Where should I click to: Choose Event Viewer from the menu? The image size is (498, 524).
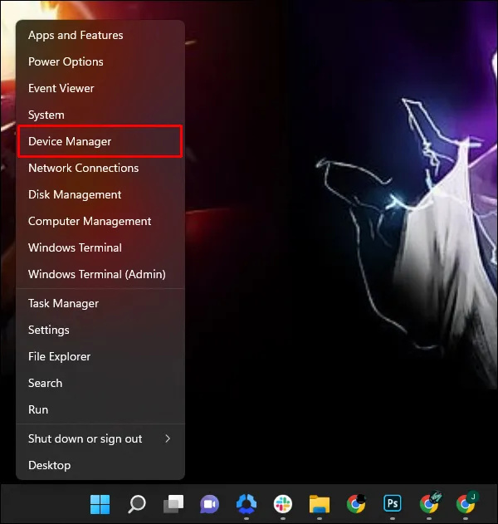[100, 88]
